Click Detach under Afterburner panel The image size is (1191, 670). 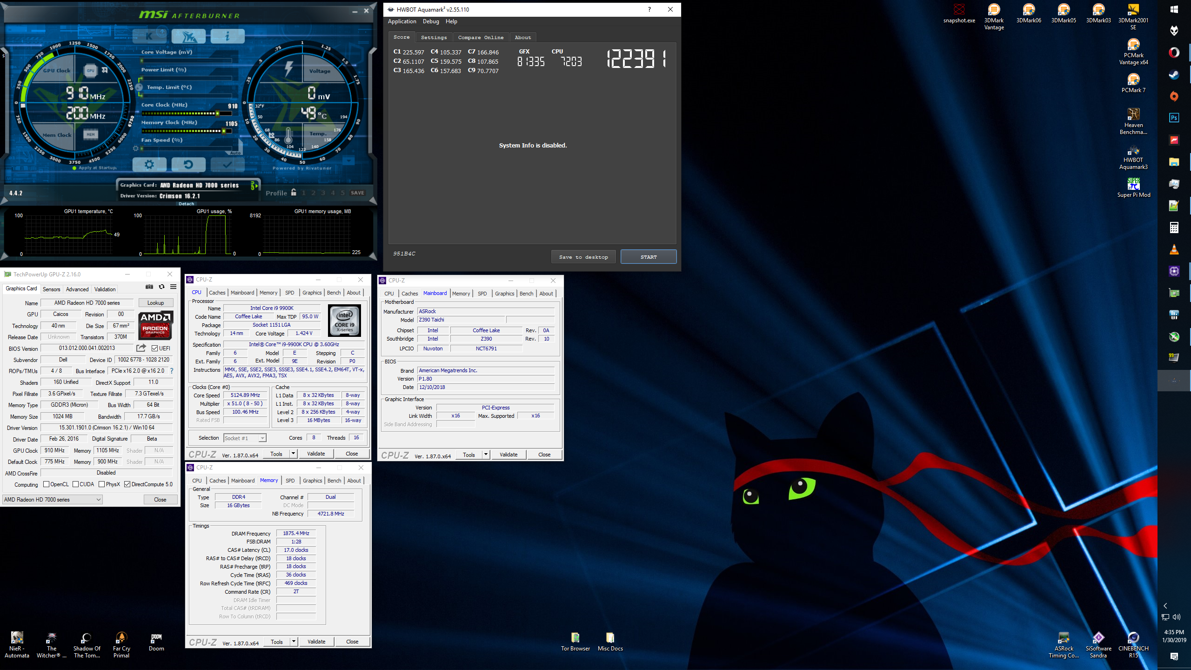187,204
